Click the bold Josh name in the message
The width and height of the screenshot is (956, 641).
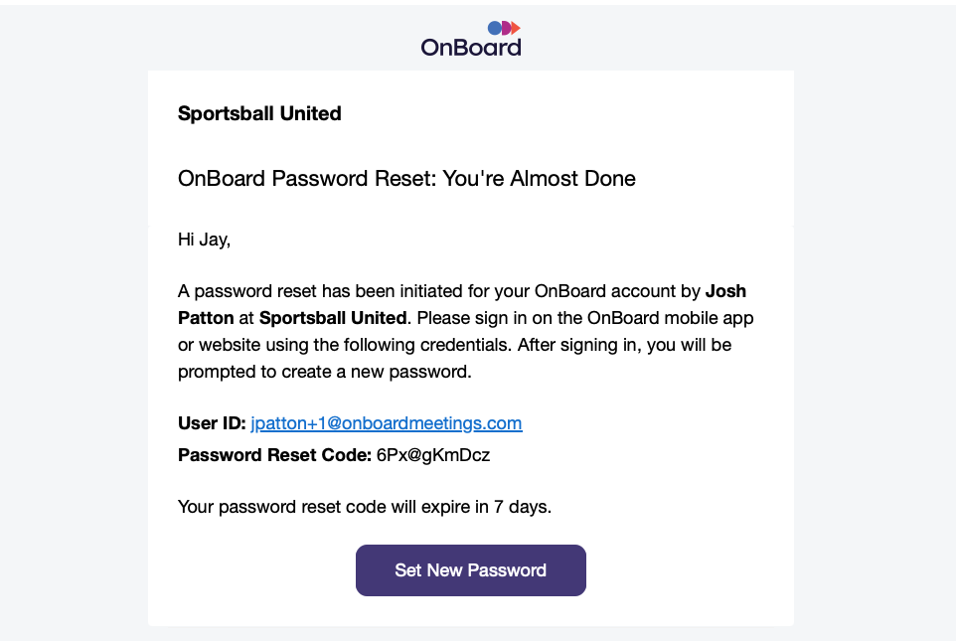725,292
